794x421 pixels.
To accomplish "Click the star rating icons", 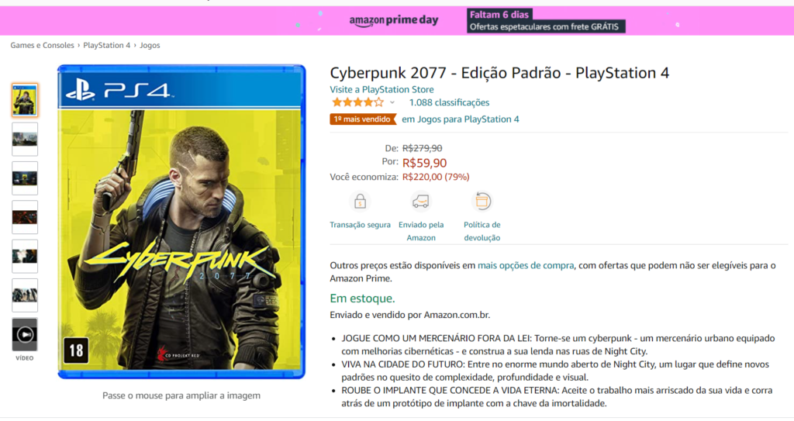I will [357, 103].
